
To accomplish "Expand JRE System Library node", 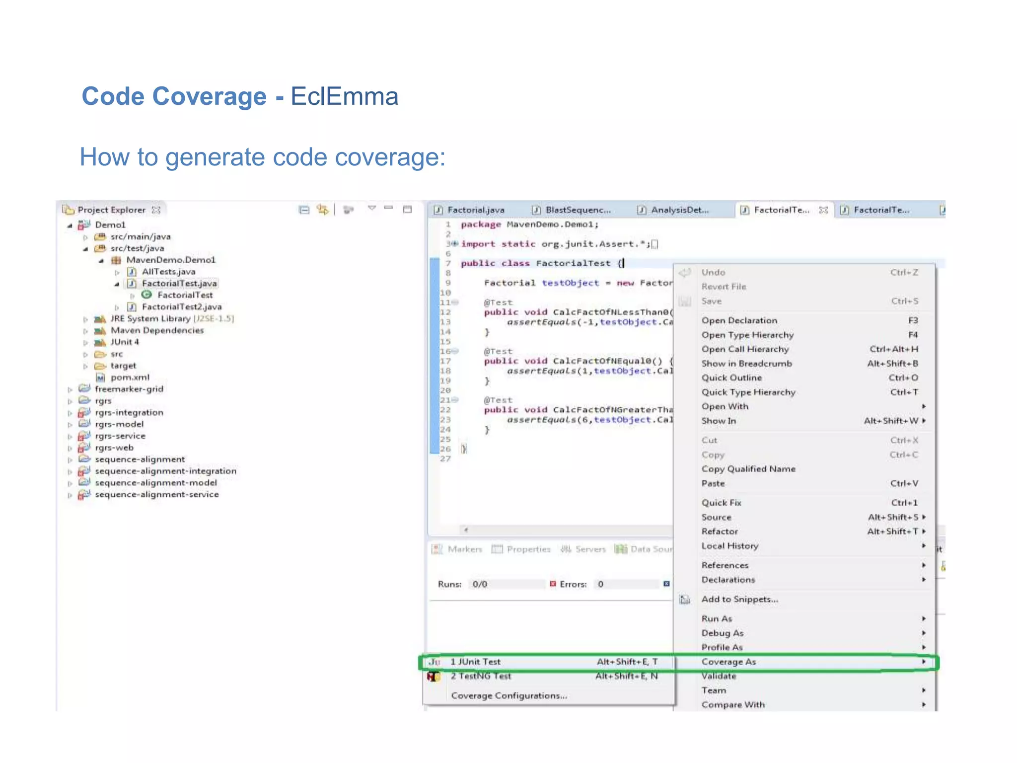I will 85,319.
